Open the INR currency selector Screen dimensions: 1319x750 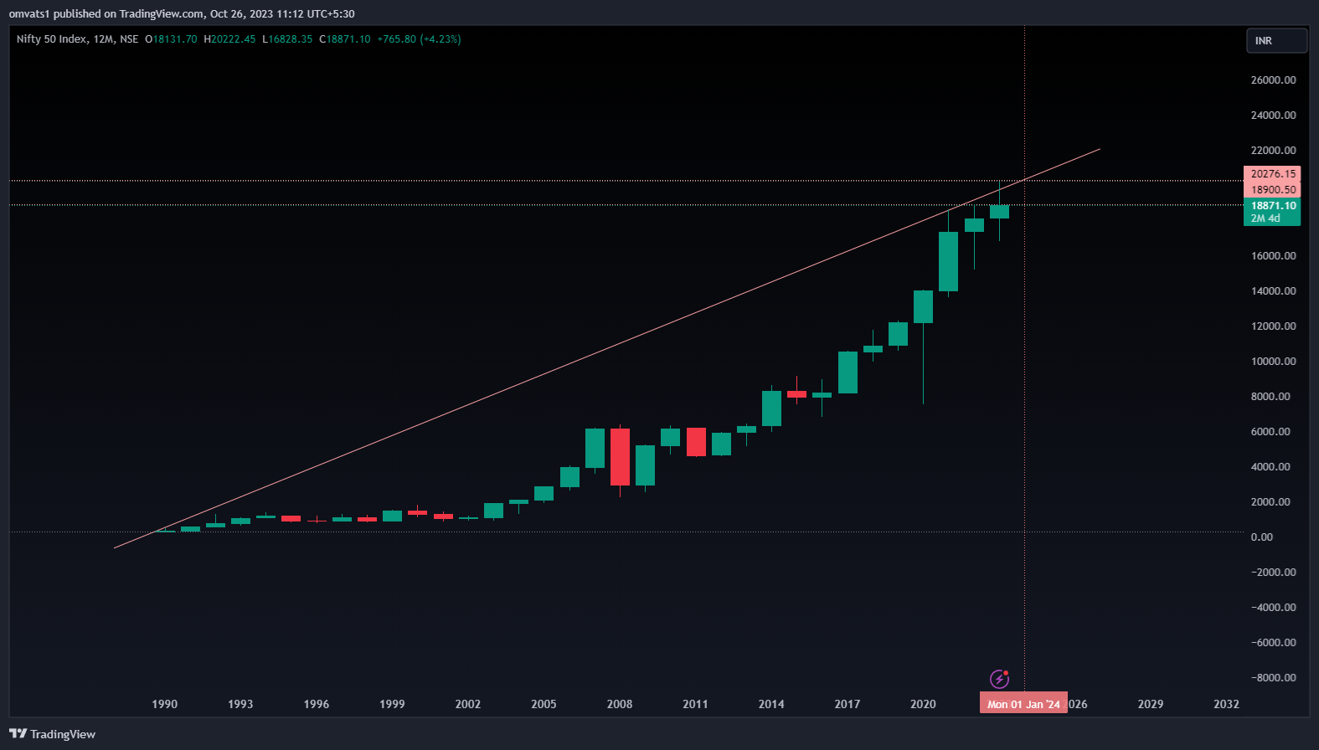[1276, 40]
